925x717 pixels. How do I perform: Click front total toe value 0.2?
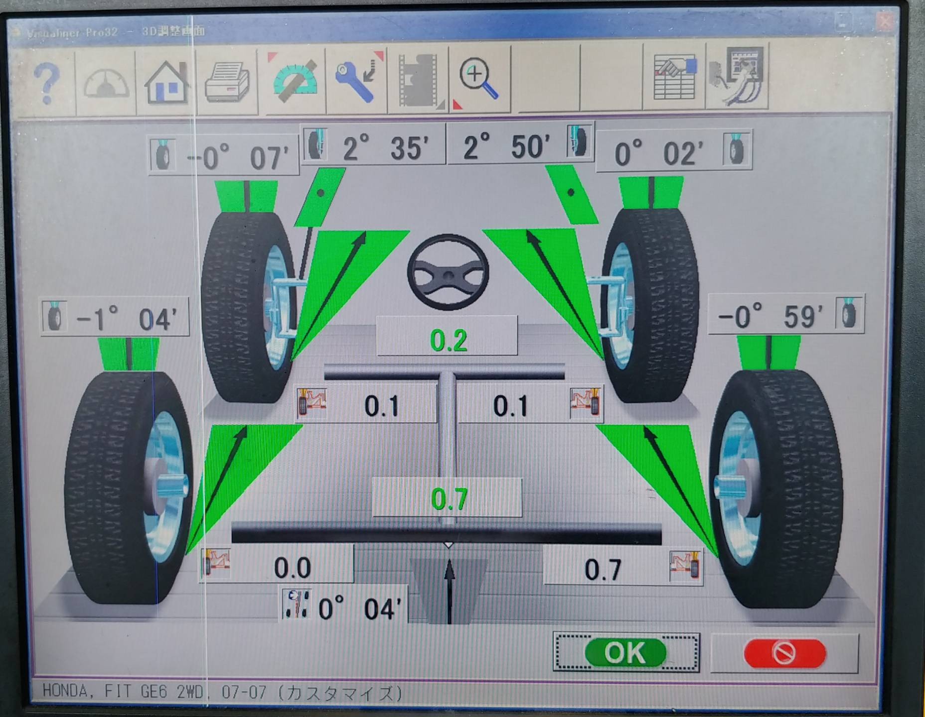click(448, 340)
